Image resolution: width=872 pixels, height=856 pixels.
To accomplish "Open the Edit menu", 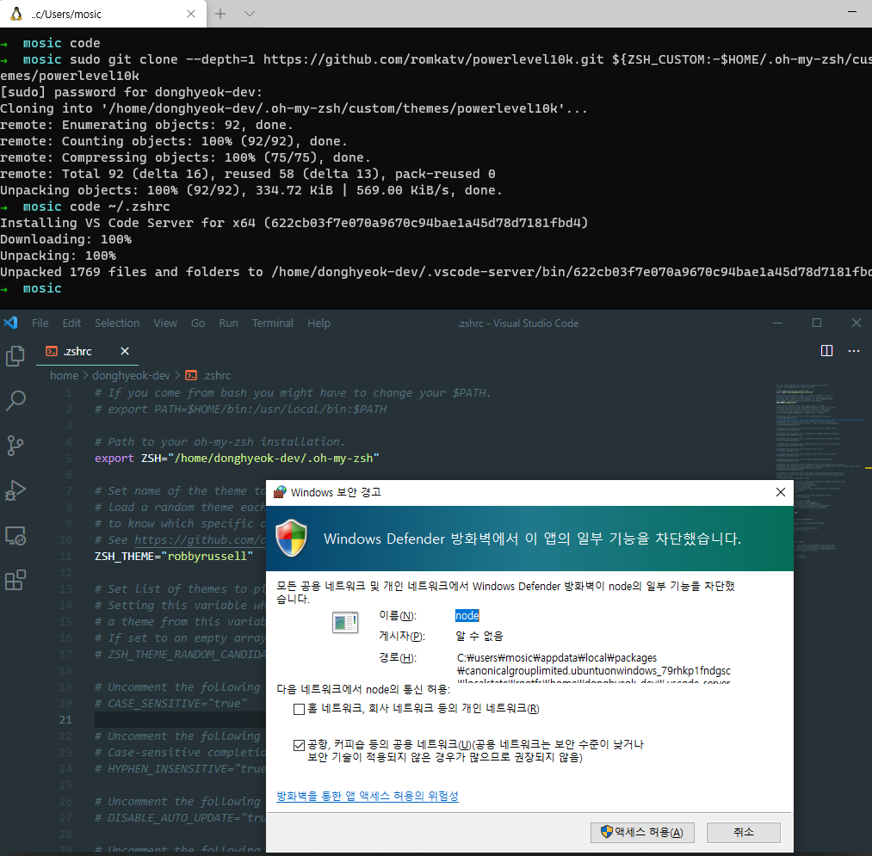I will [71, 323].
